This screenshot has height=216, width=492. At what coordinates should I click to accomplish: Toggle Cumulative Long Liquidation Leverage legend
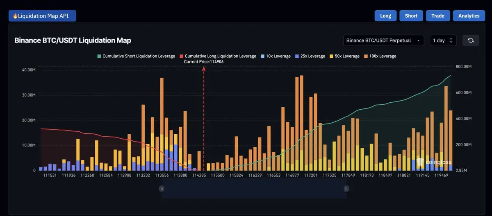(217, 56)
